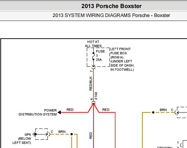Click the splice dot on the lower-left BRN wire
Image resolution: width=187 pixels, height=148 pixels.
pyautogui.click(x=71, y=134)
